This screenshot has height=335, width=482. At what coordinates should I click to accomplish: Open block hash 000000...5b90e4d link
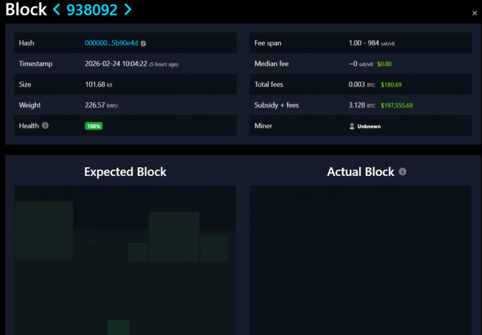(111, 43)
